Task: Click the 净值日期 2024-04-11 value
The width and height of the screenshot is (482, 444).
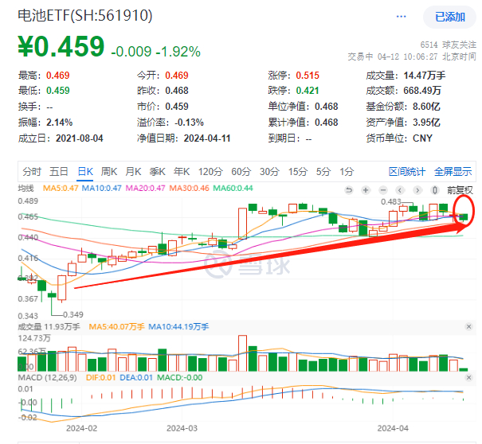Action: [x=207, y=138]
